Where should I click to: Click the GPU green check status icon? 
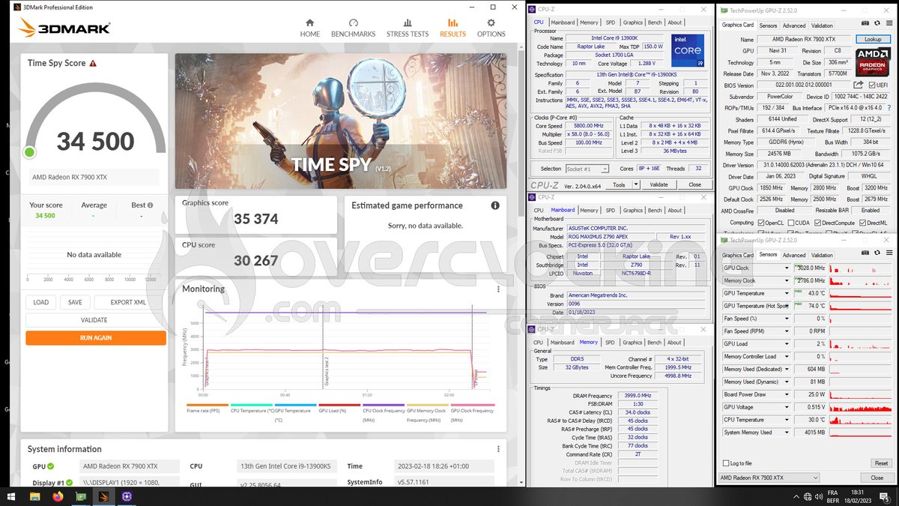tap(50, 466)
